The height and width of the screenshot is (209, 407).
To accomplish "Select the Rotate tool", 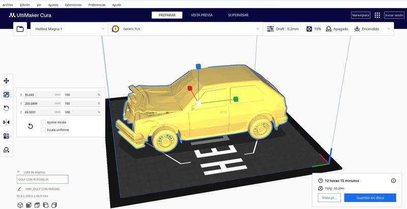I will click(6, 108).
